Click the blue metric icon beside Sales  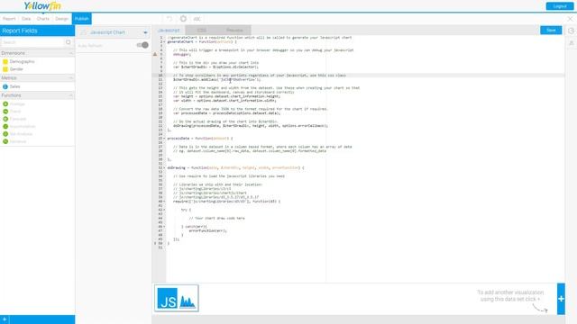click(5, 86)
